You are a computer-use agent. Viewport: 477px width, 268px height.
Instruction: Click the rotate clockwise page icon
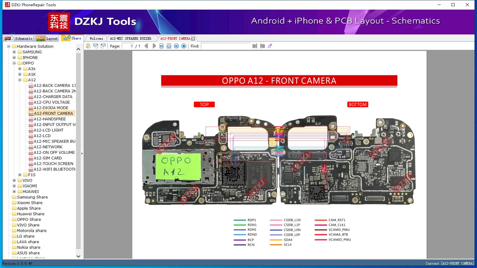pyautogui.click(x=103, y=46)
